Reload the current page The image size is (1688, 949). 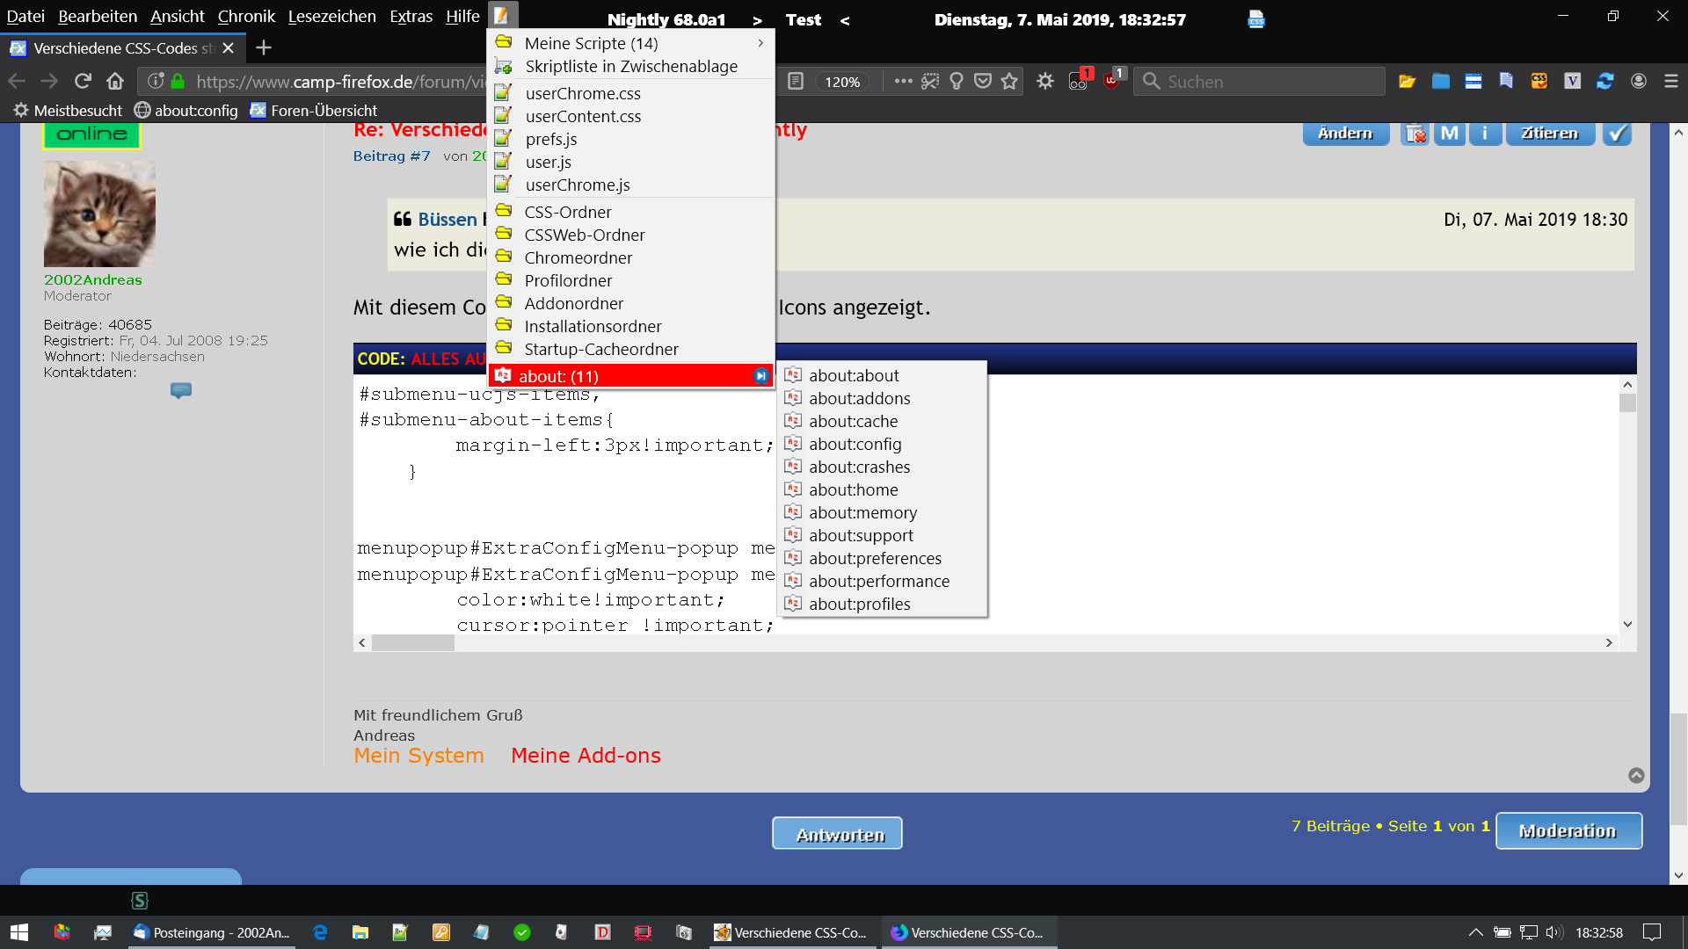[x=83, y=81]
